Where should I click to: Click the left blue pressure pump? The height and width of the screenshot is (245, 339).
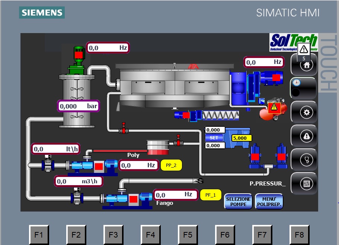255,156
